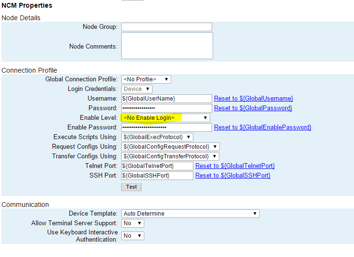Click Reset to ${GlobalSSHPort} link
The image size is (354, 257).
click(x=233, y=176)
